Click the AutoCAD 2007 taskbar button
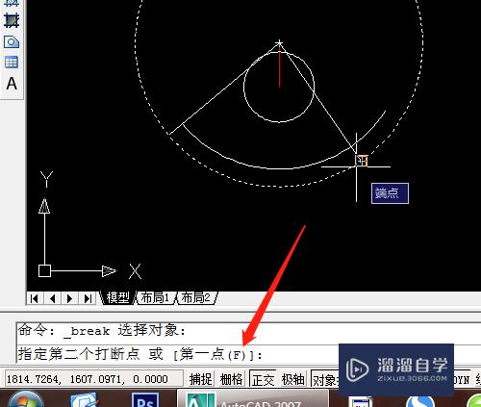This screenshot has width=481, height=407. 253,399
